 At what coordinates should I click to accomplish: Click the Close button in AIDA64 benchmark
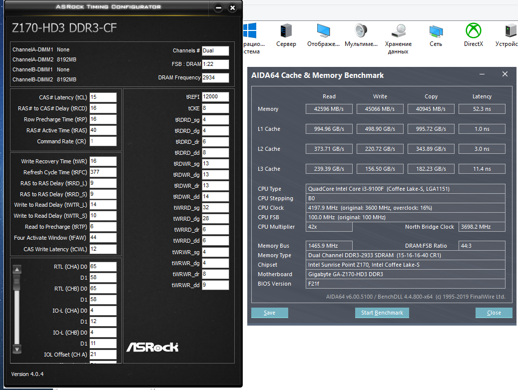coord(494,313)
